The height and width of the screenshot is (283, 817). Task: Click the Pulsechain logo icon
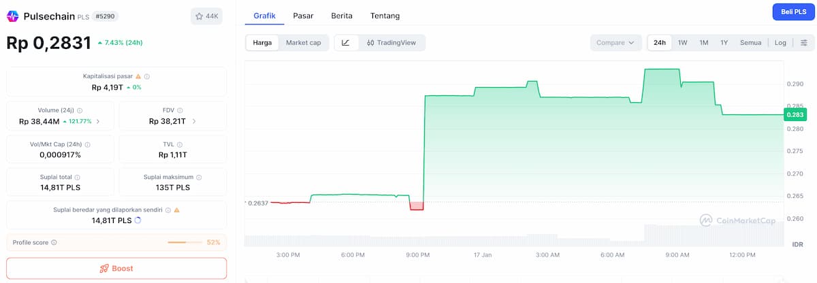(x=13, y=16)
